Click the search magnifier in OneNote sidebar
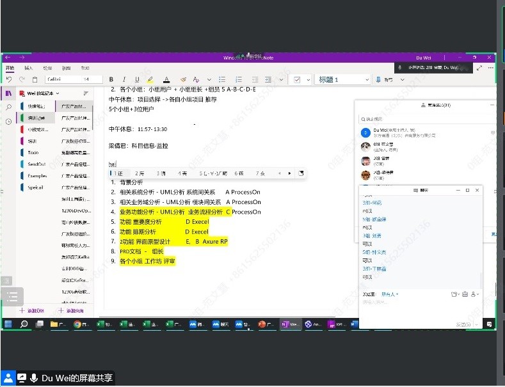This screenshot has width=505, height=387. [9, 107]
